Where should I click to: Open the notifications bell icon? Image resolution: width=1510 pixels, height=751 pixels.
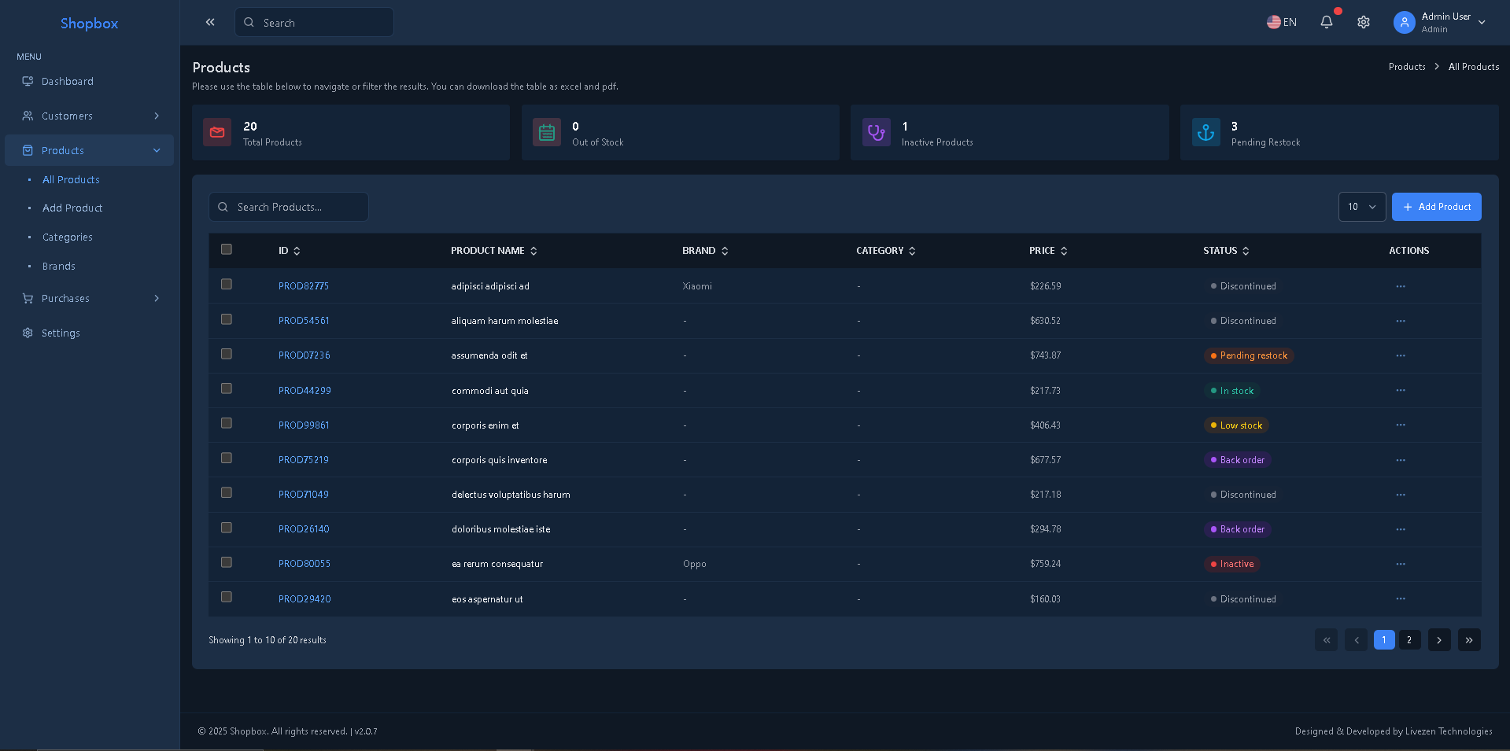tap(1327, 22)
